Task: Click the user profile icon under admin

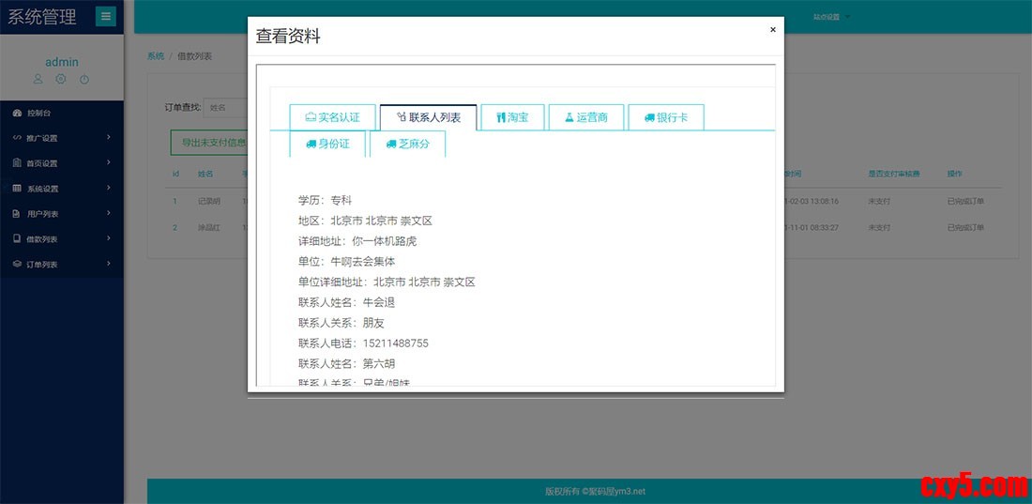Action: tap(38, 80)
